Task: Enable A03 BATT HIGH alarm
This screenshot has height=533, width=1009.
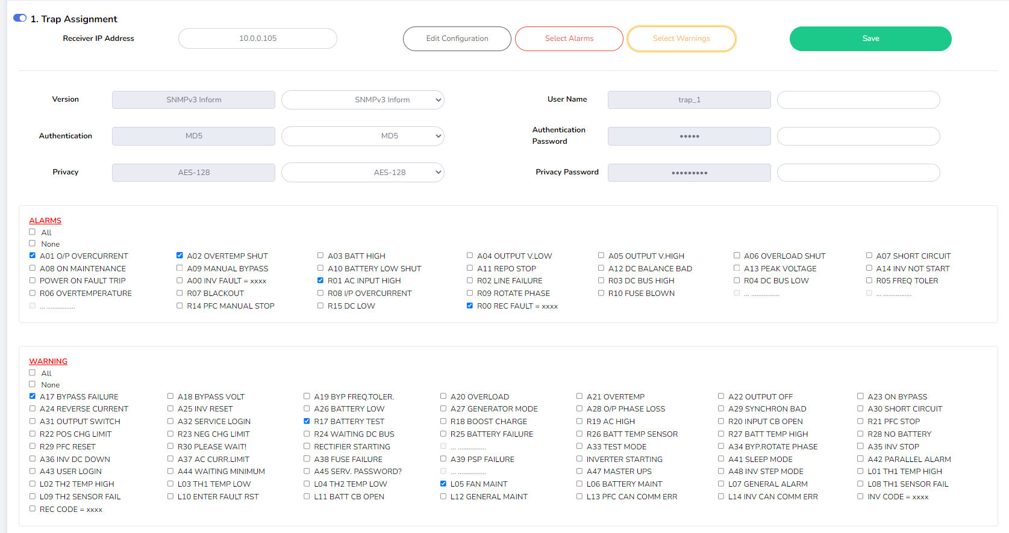Action: 320,255
